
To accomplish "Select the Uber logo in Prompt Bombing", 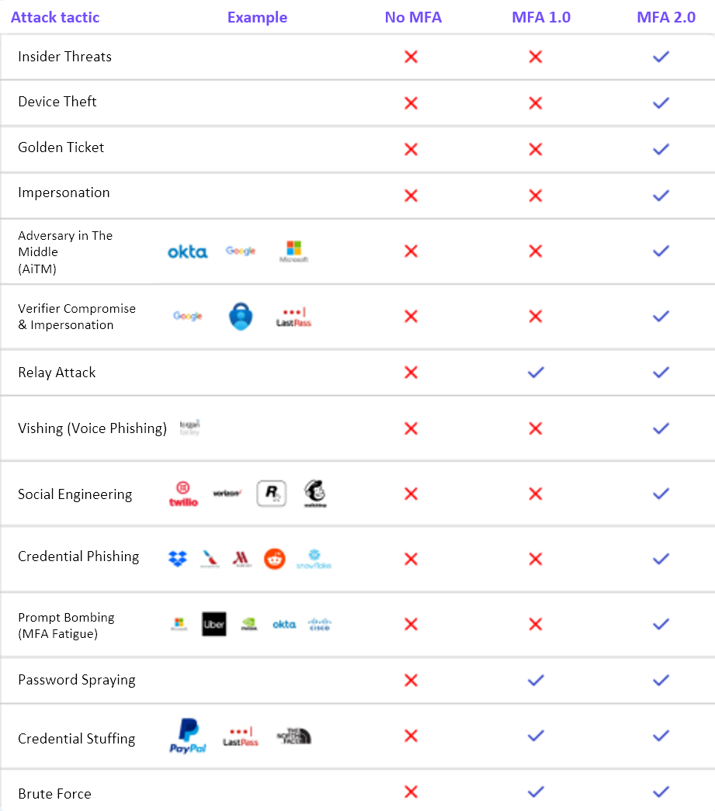I will [x=213, y=624].
